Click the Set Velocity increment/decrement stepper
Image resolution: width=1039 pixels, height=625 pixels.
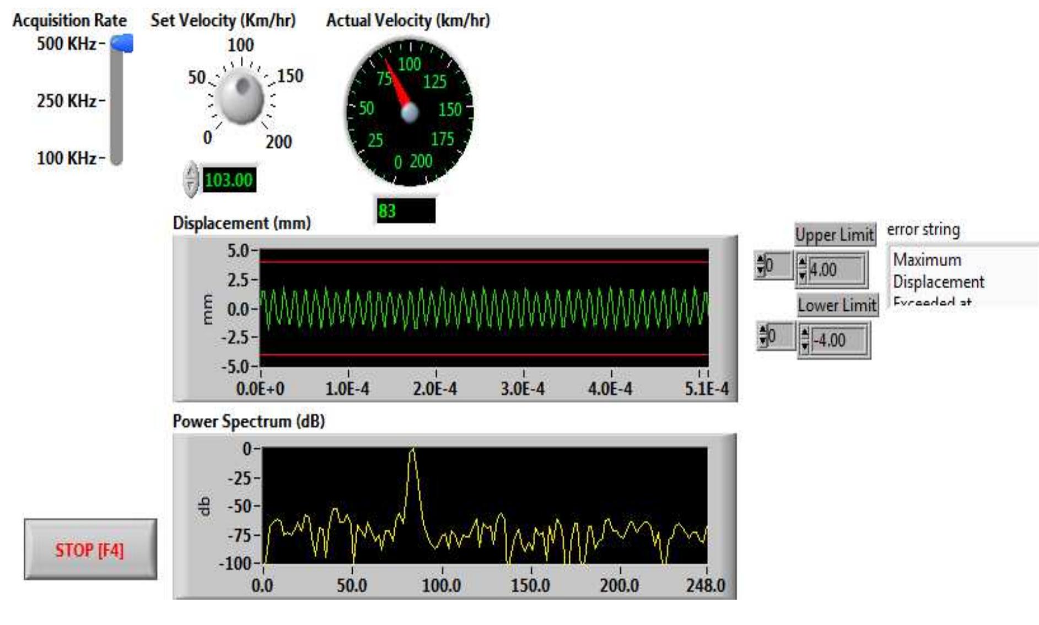coord(190,179)
